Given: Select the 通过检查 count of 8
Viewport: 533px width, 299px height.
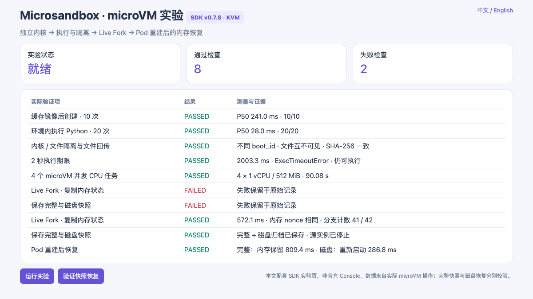Looking at the screenshot, I should (198, 69).
